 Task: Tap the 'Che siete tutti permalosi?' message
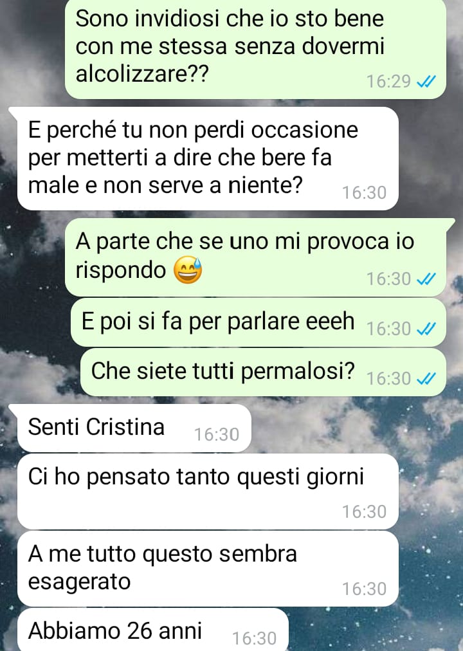click(x=263, y=372)
